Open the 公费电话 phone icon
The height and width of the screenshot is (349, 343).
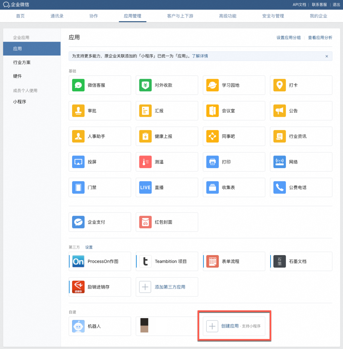tap(279, 188)
